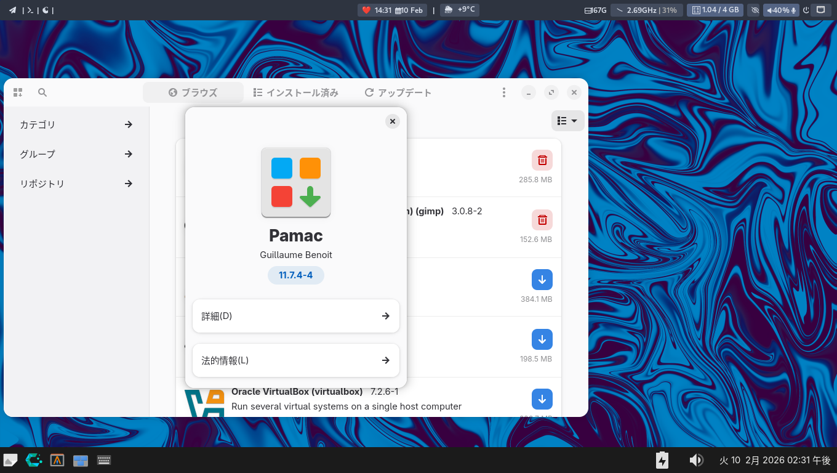
Task: Click the paper plane icon in top bar
Action: [12, 10]
